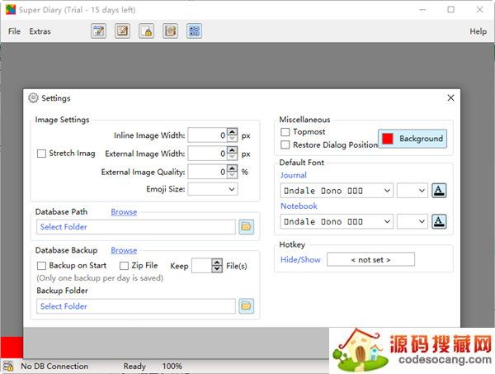Click the fourth toolbar icon with the book
Image resolution: width=495 pixels, height=374 pixels.
(171, 31)
